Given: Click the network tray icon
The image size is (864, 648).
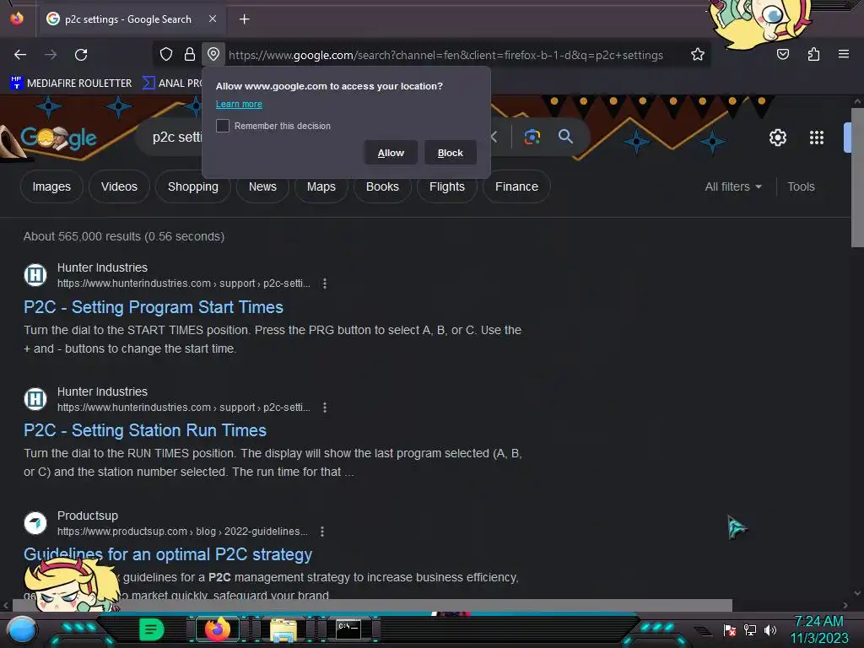Looking at the screenshot, I should [749, 629].
